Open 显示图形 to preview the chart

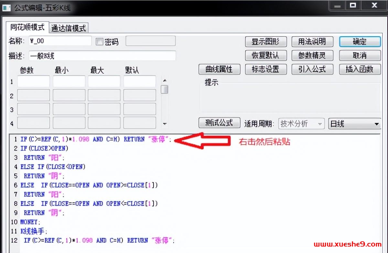(266, 41)
